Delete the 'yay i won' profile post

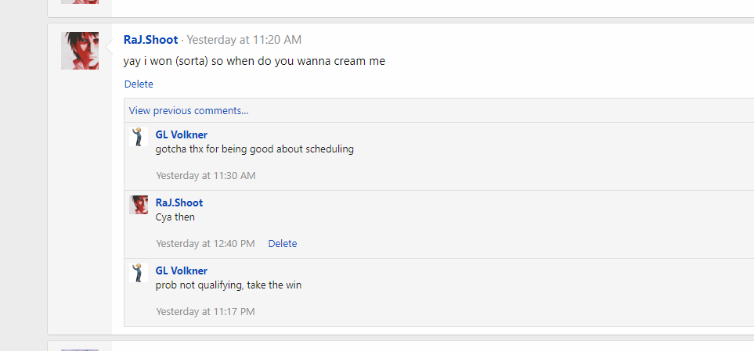(139, 84)
